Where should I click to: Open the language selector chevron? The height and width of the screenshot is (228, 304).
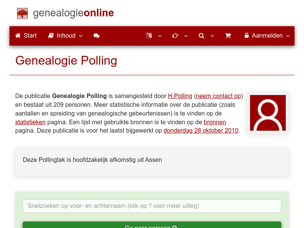(x=160, y=36)
